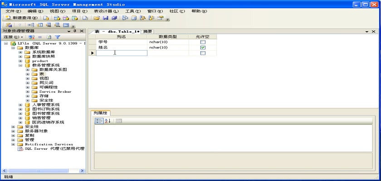Click the Object Explorer toolbar icon

(x=142, y=18)
